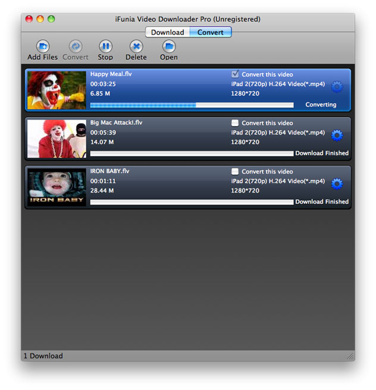This screenshot has width=376, height=390.
Task: Click the Big Mac Attack!.flv progress bar
Action: pos(192,154)
